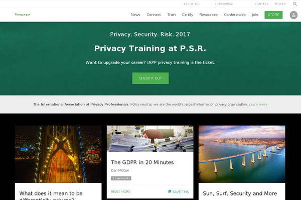Viewport: 301px width, 200px height.
Task: Open The GDPR in 20 Minutes headline
Action: [142, 162]
